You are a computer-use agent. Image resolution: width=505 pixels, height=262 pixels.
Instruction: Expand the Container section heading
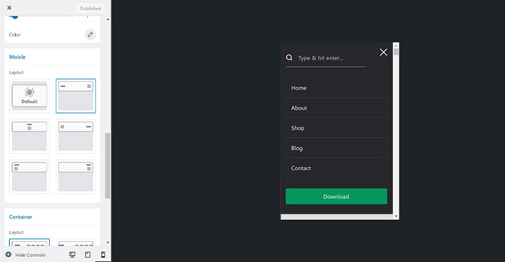pyautogui.click(x=21, y=217)
